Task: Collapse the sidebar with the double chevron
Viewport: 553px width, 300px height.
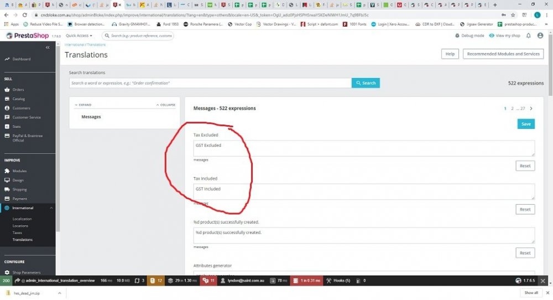Action: point(48,47)
